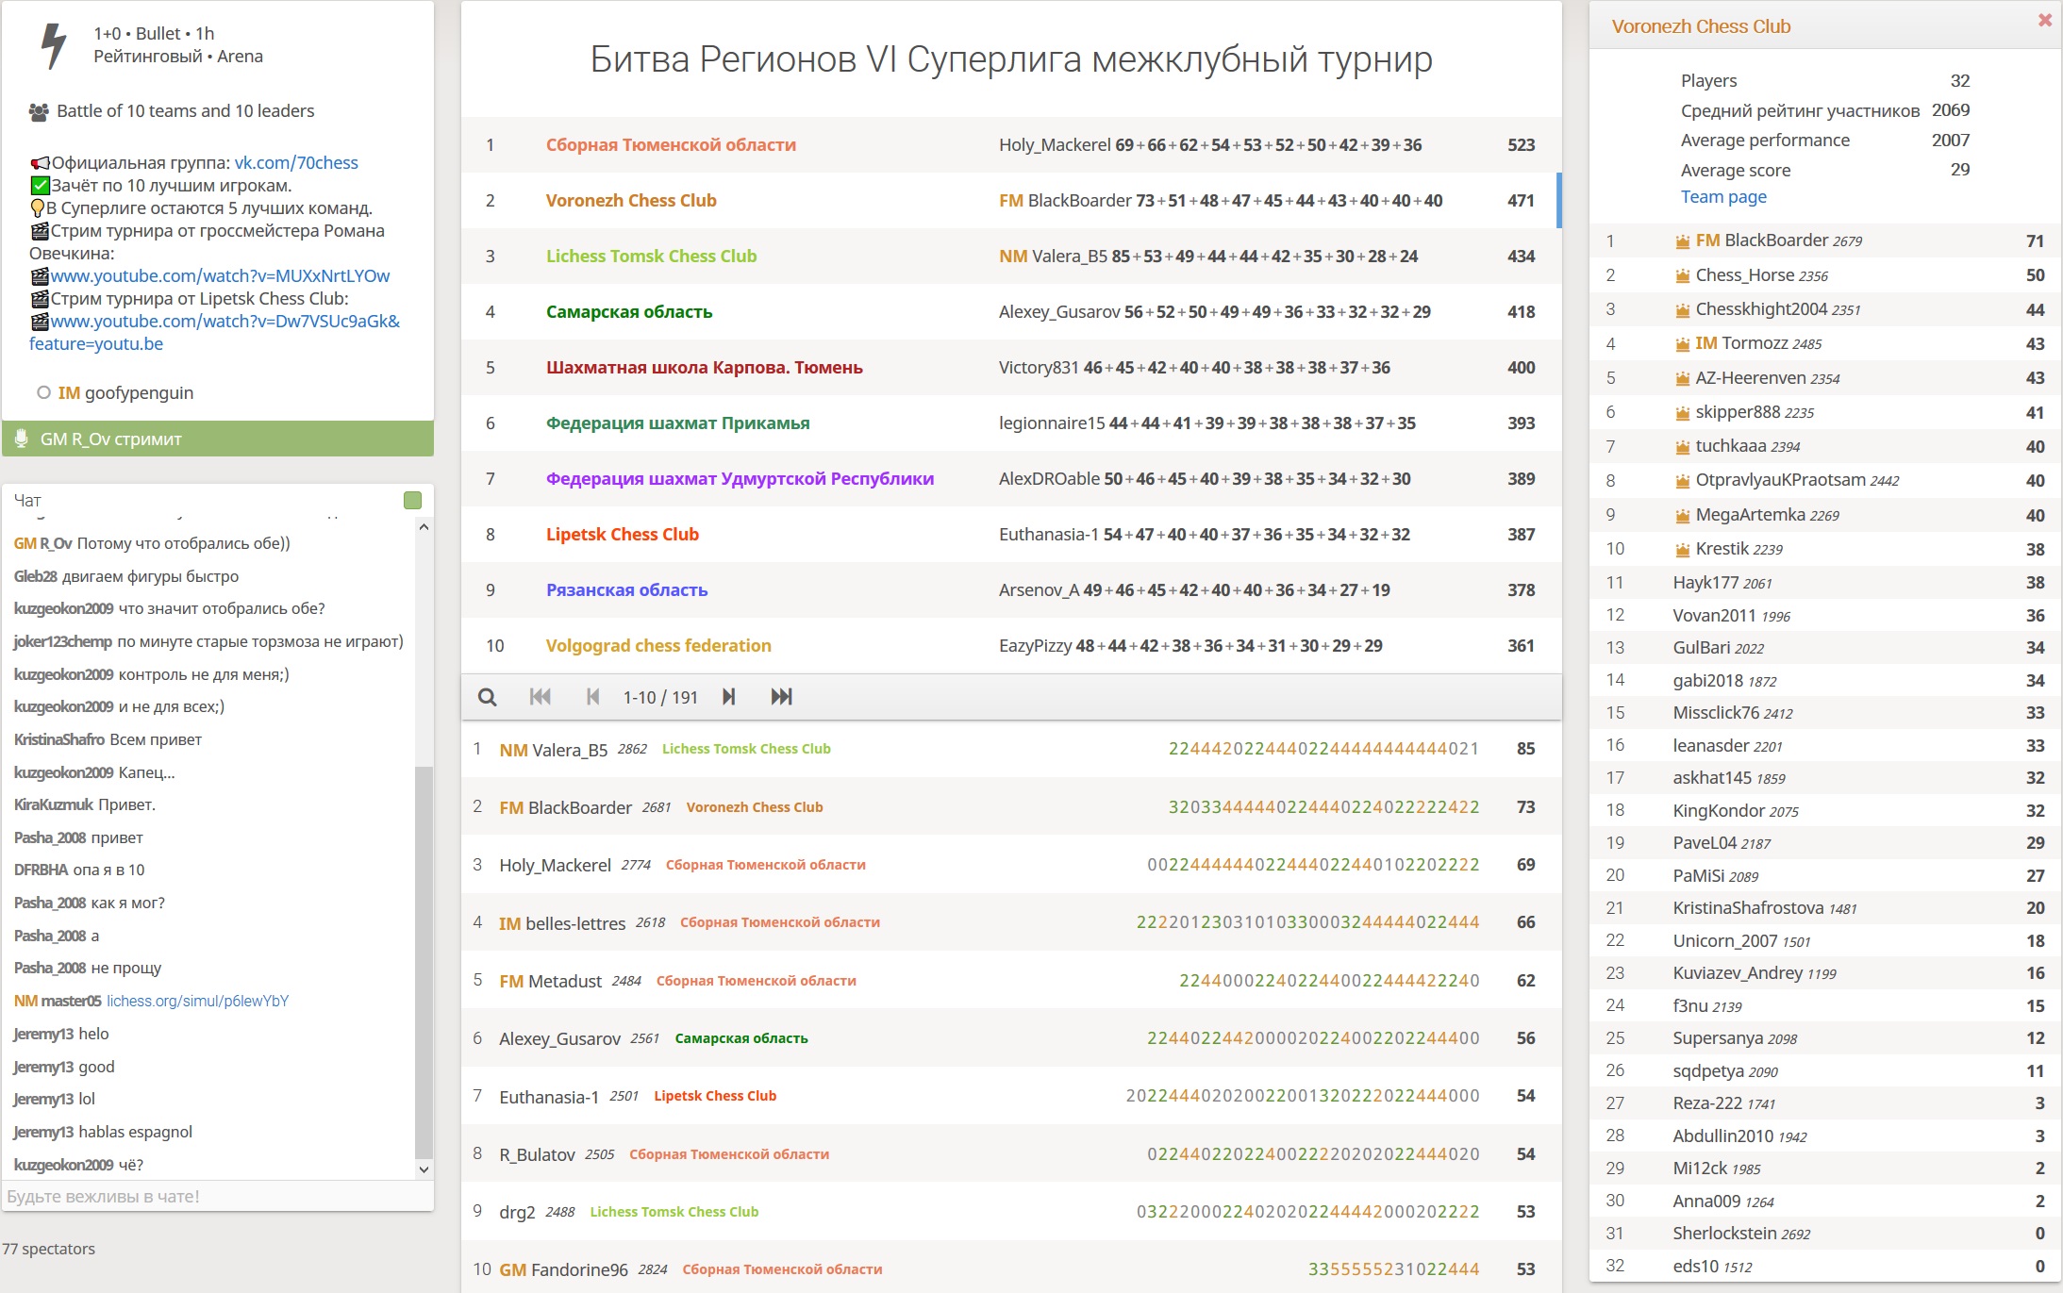Viewport: 2063px width, 1293px height.
Task: Open drg2 player standing row
Action: [1011, 1212]
